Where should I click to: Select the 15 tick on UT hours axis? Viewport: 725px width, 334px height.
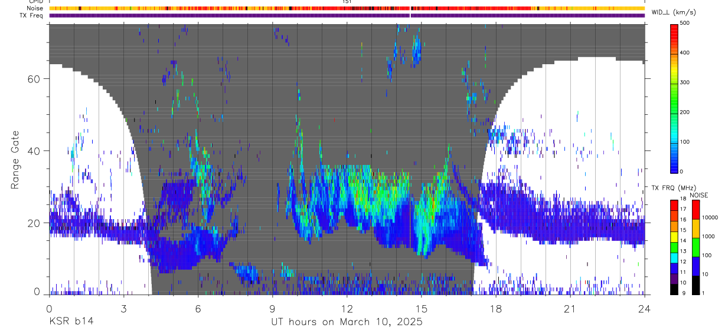point(421,308)
